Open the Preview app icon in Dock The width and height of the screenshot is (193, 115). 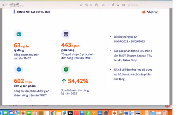(x=138, y=113)
